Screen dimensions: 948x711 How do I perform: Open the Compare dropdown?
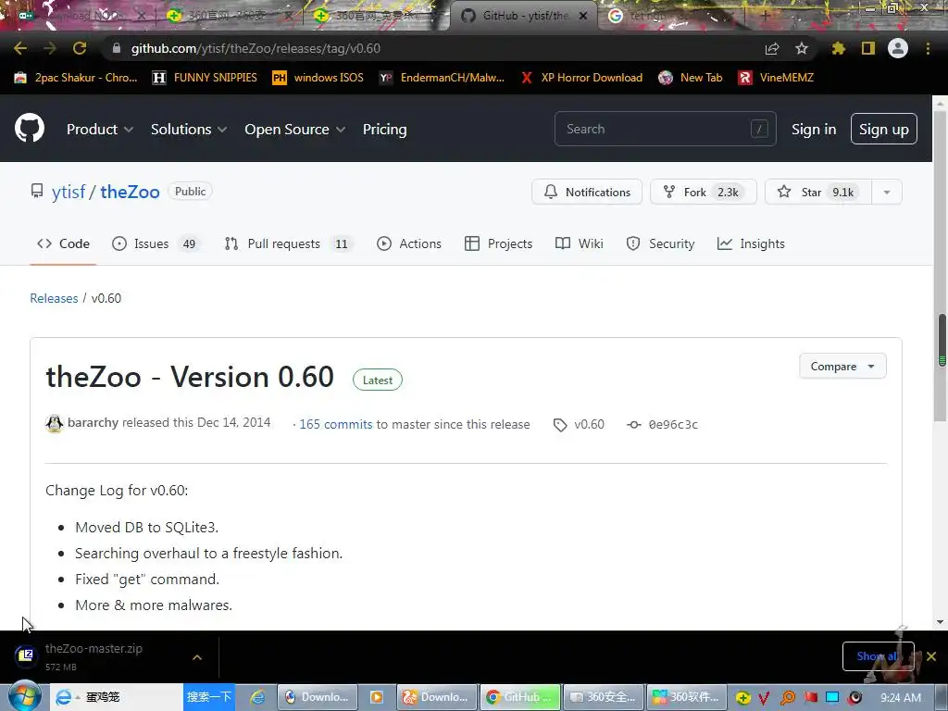pyautogui.click(x=842, y=367)
